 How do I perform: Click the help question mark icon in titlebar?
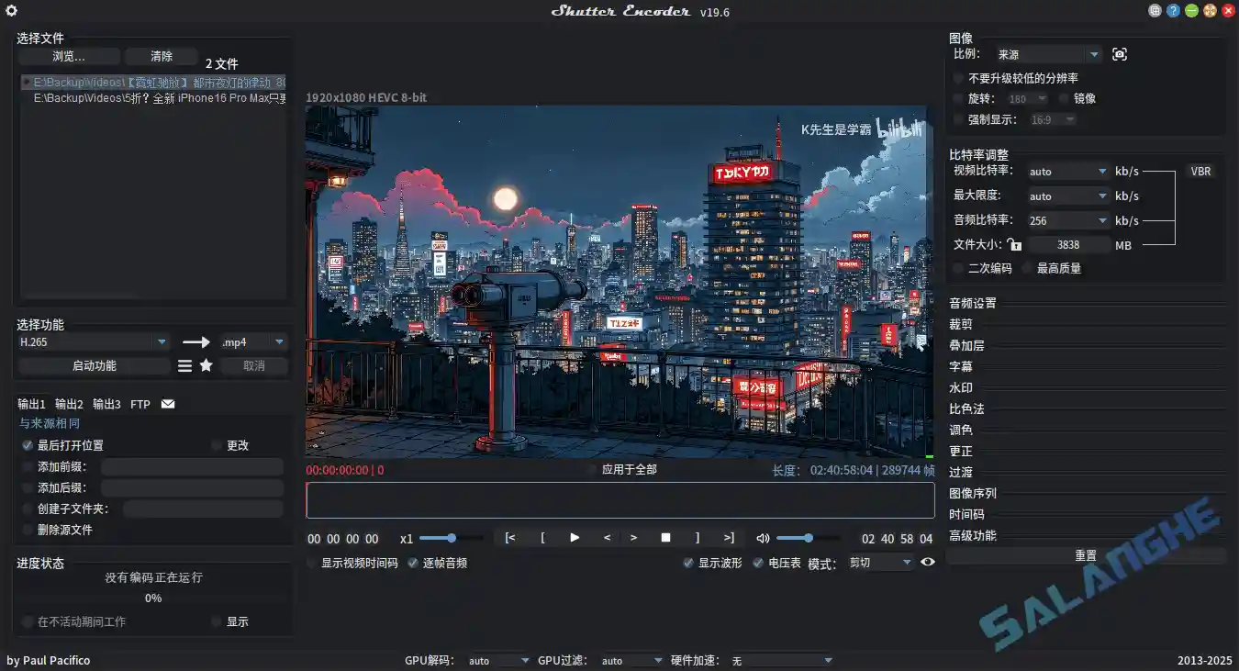pyautogui.click(x=1173, y=10)
